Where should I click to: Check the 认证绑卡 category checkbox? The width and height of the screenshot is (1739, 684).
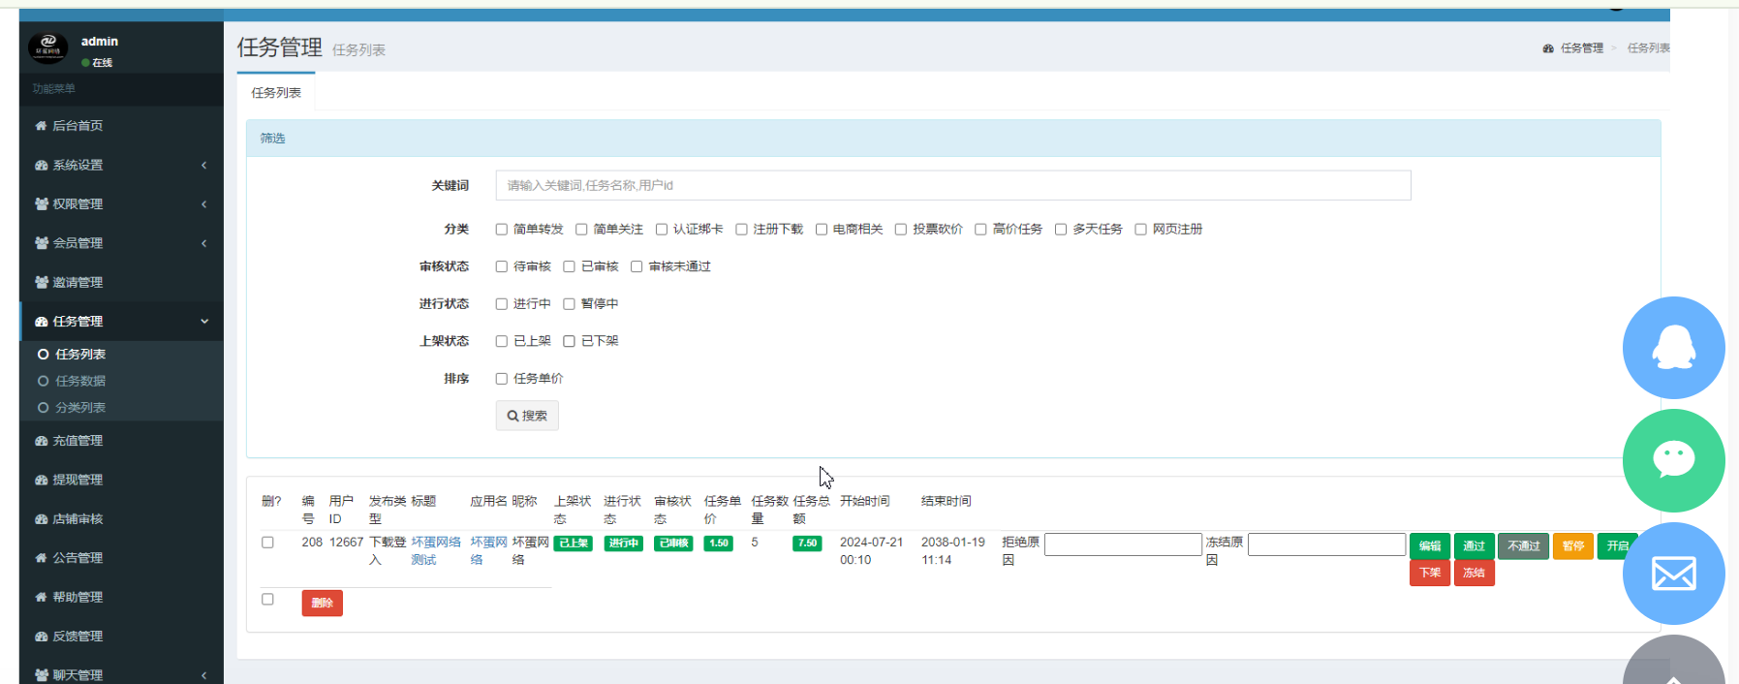coord(661,230)
